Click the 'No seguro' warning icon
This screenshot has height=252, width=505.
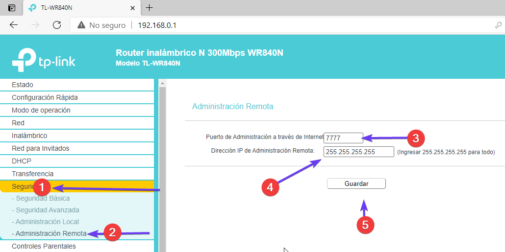pyautogui.click(x=81, y=25)
